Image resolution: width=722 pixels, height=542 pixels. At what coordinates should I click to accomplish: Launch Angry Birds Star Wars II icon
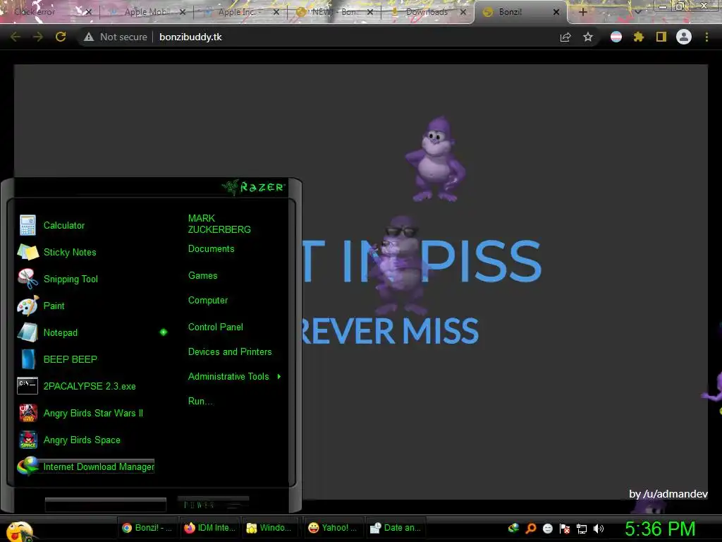point(27,413)
